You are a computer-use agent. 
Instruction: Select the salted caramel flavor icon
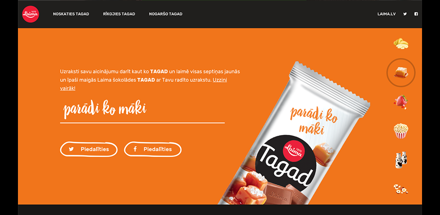pos(401,73)
